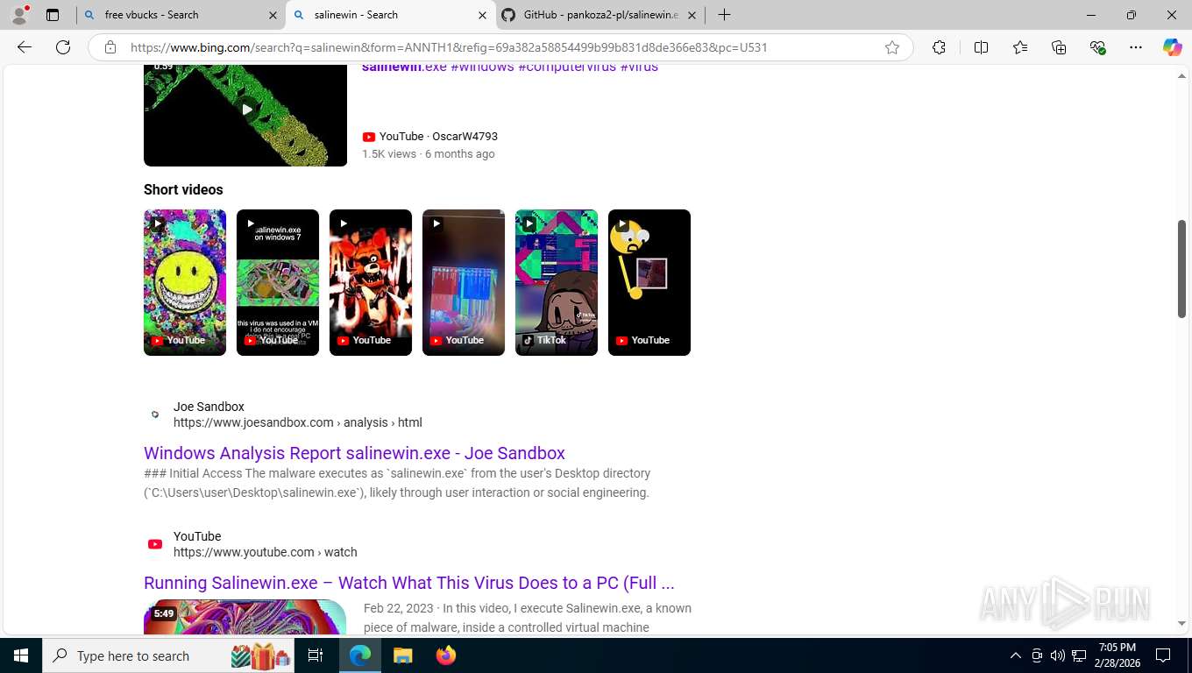Viewport: 1192px width, 673px height.
Task: Open the notification center
Action: click(x=1163, y=655)
